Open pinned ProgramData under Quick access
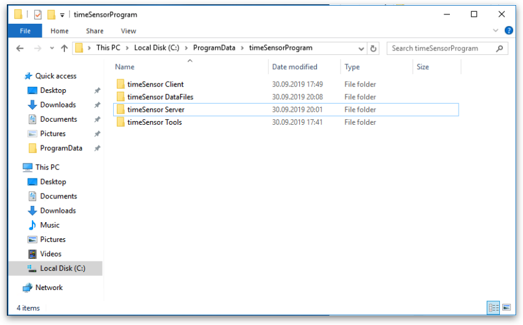 (61, 148)
